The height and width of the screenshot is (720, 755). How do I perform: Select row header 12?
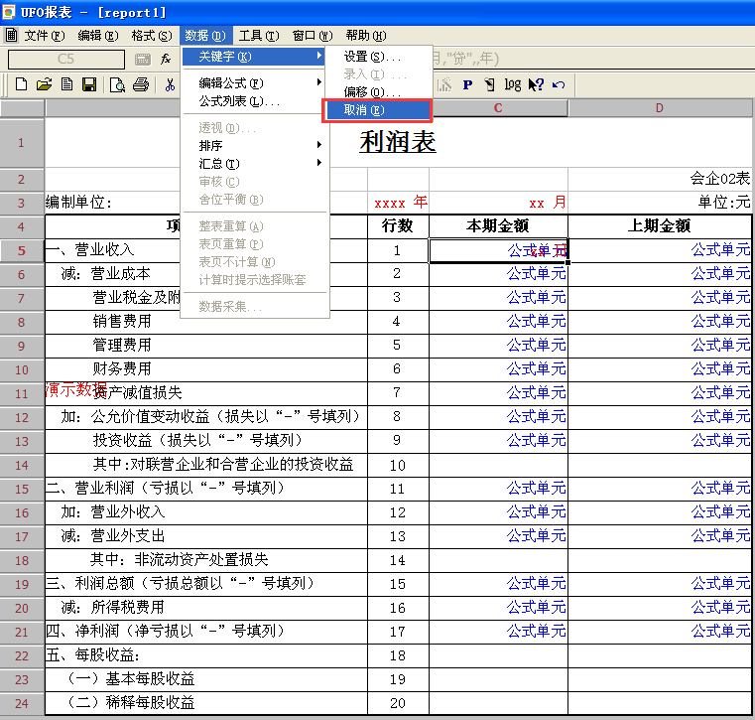22,417
